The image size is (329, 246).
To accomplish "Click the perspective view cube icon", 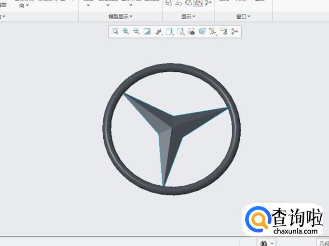I will [202, 32].
